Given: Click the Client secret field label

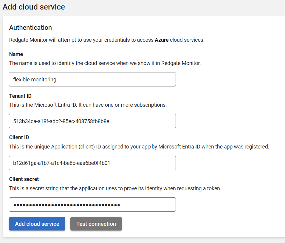Looking at the screenshot, I should [x=24, y=179].
